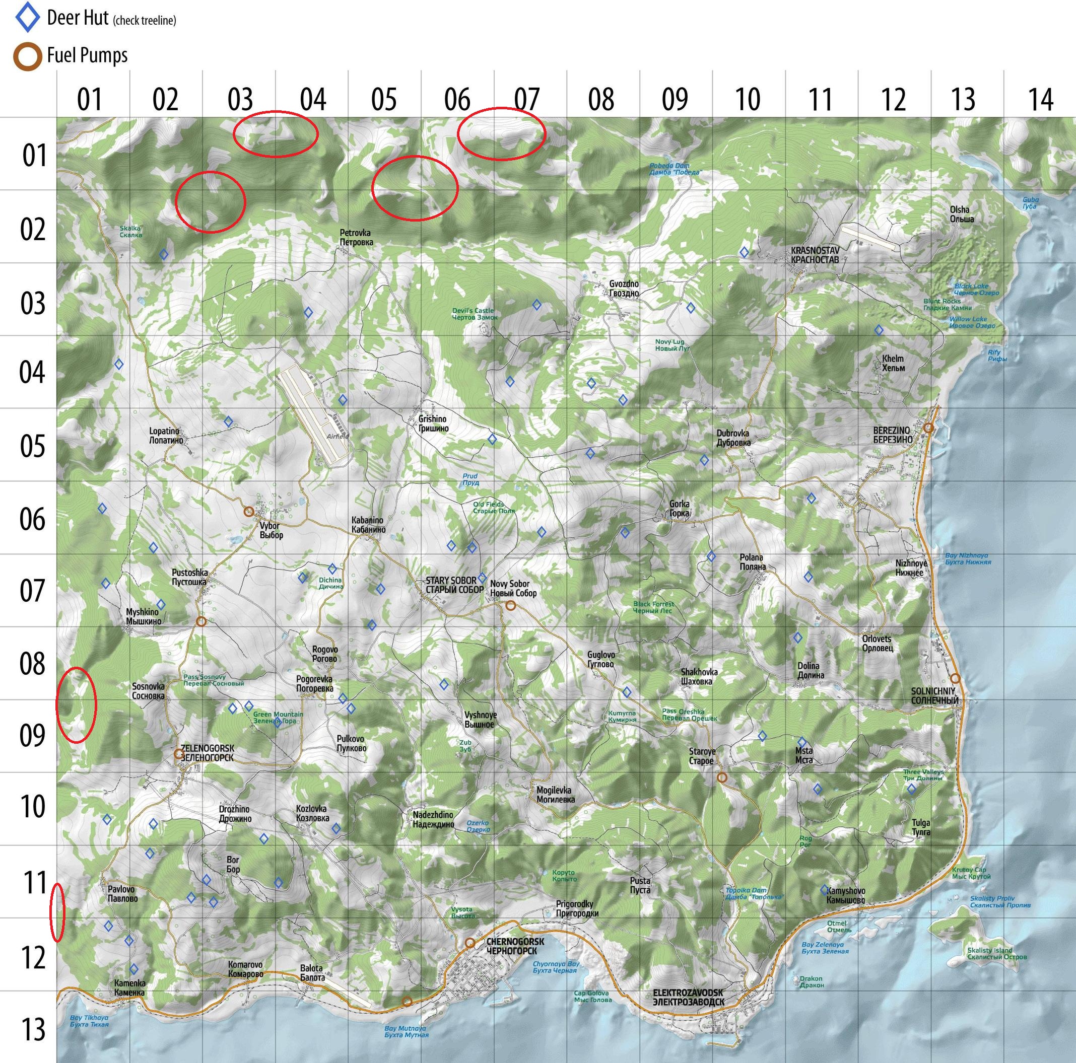Select column header 14
This screenshot has height=1063, width=1076.
pos(1040,99)
